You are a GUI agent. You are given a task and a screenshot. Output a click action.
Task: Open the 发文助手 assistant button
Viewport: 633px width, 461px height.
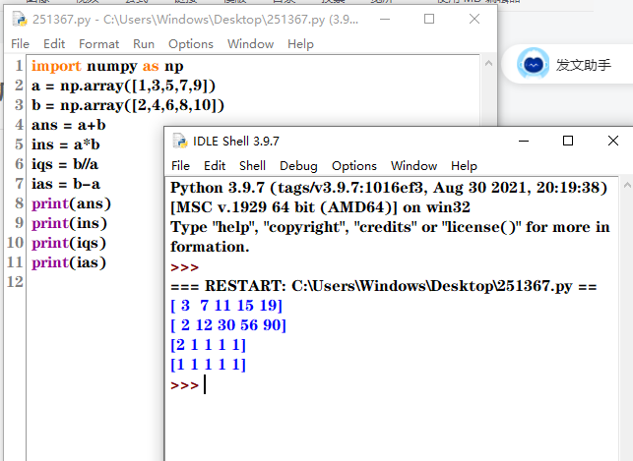tap(567, 64)
